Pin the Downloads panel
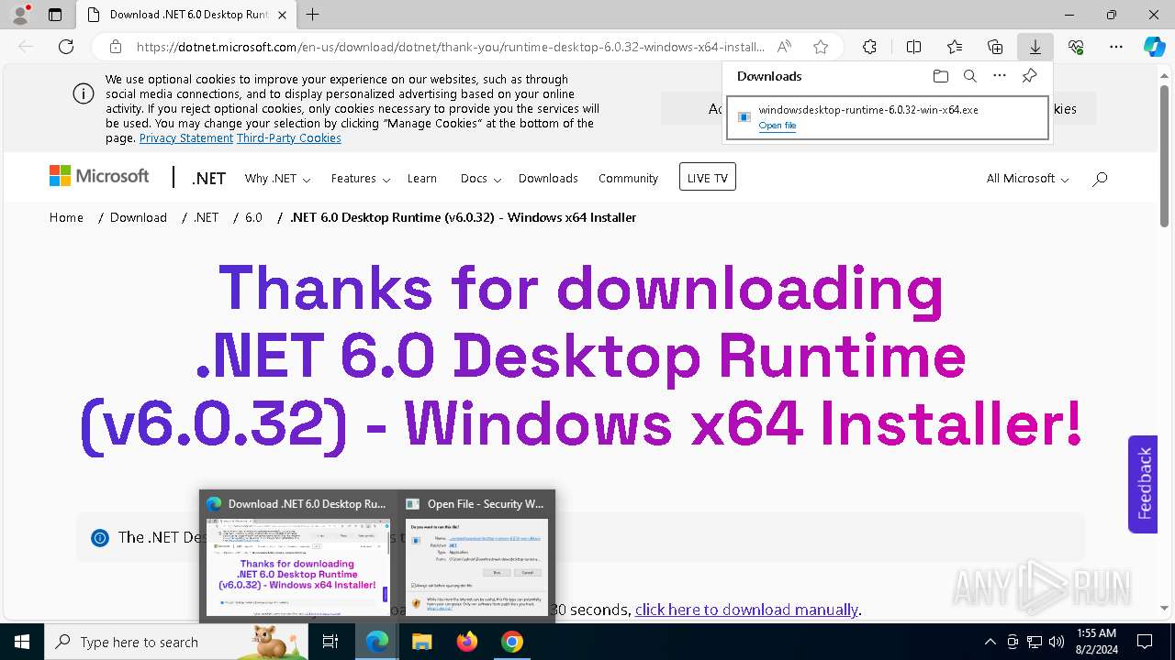 tap(1030, 76)
